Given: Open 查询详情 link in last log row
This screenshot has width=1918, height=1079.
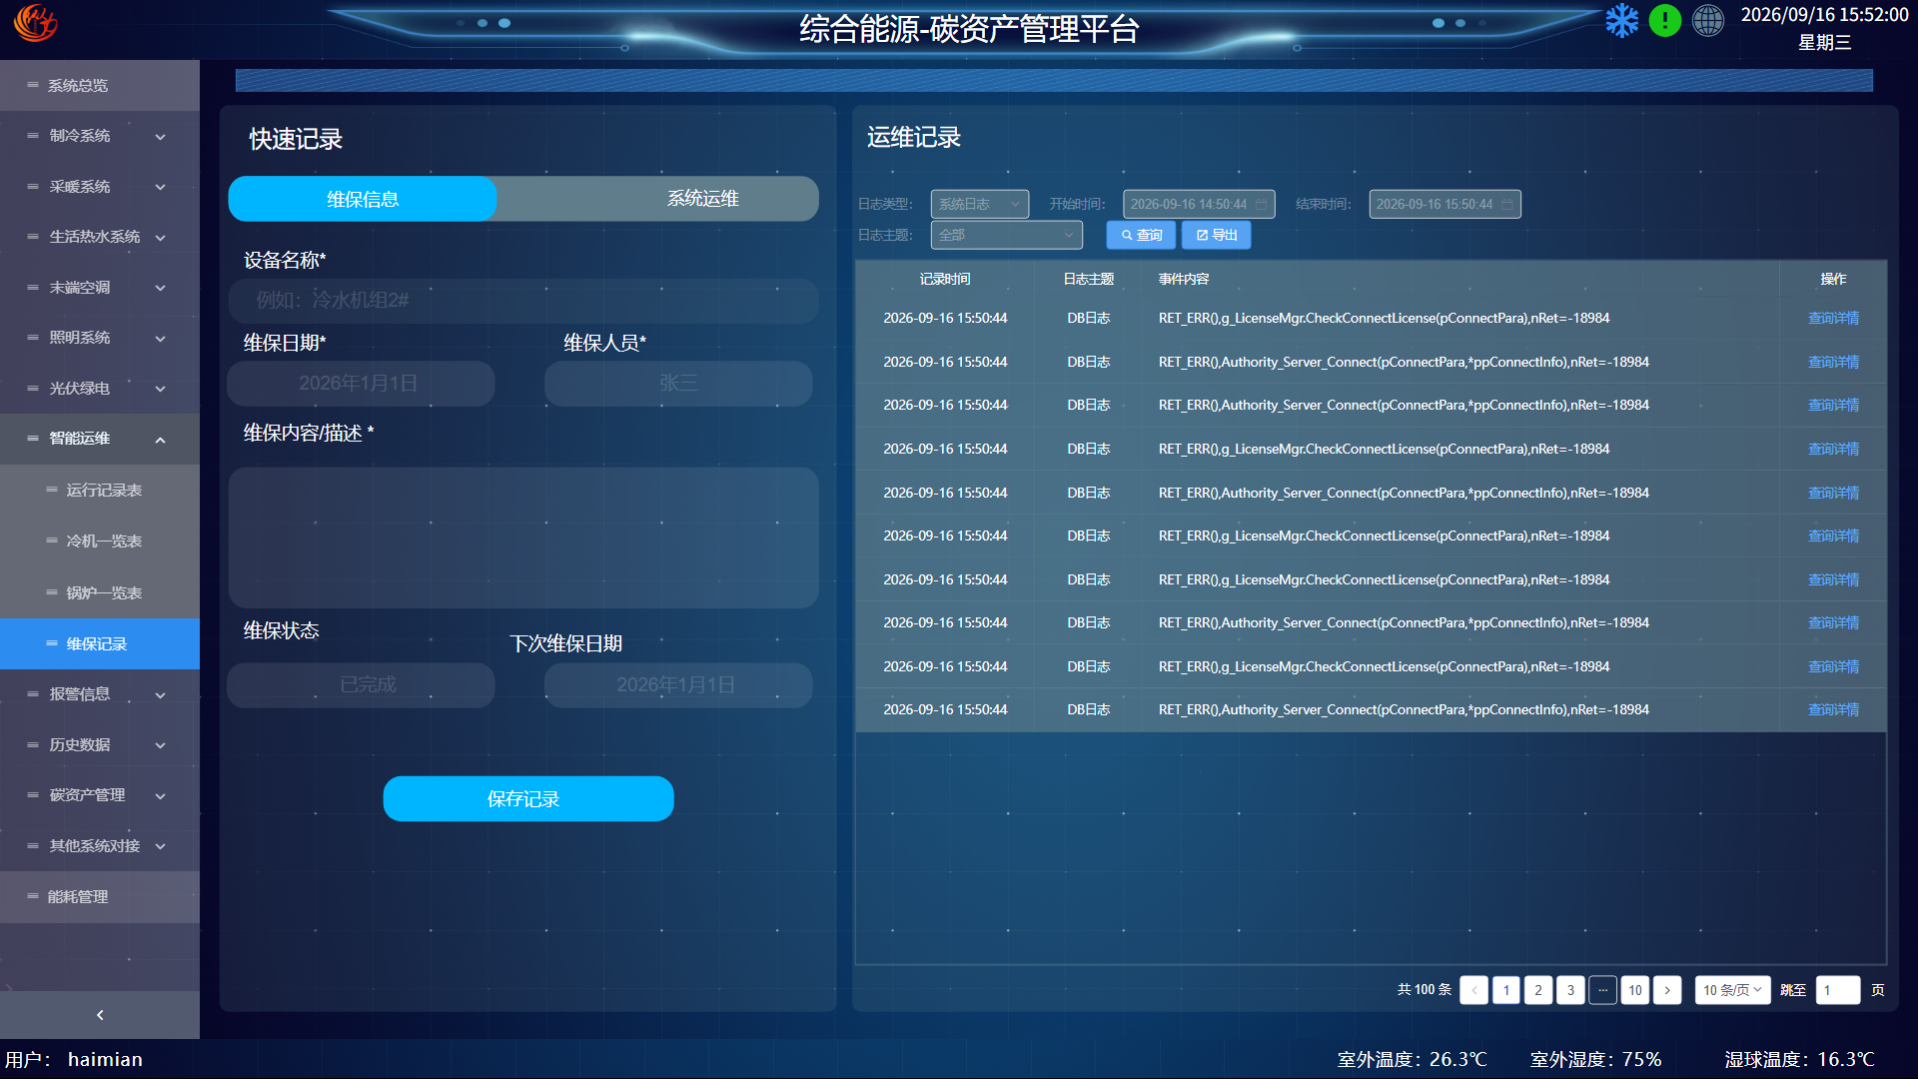Looking at the screenshot, I should [x=1833, y=709].
